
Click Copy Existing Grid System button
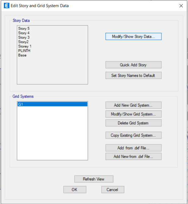(133, 135)
